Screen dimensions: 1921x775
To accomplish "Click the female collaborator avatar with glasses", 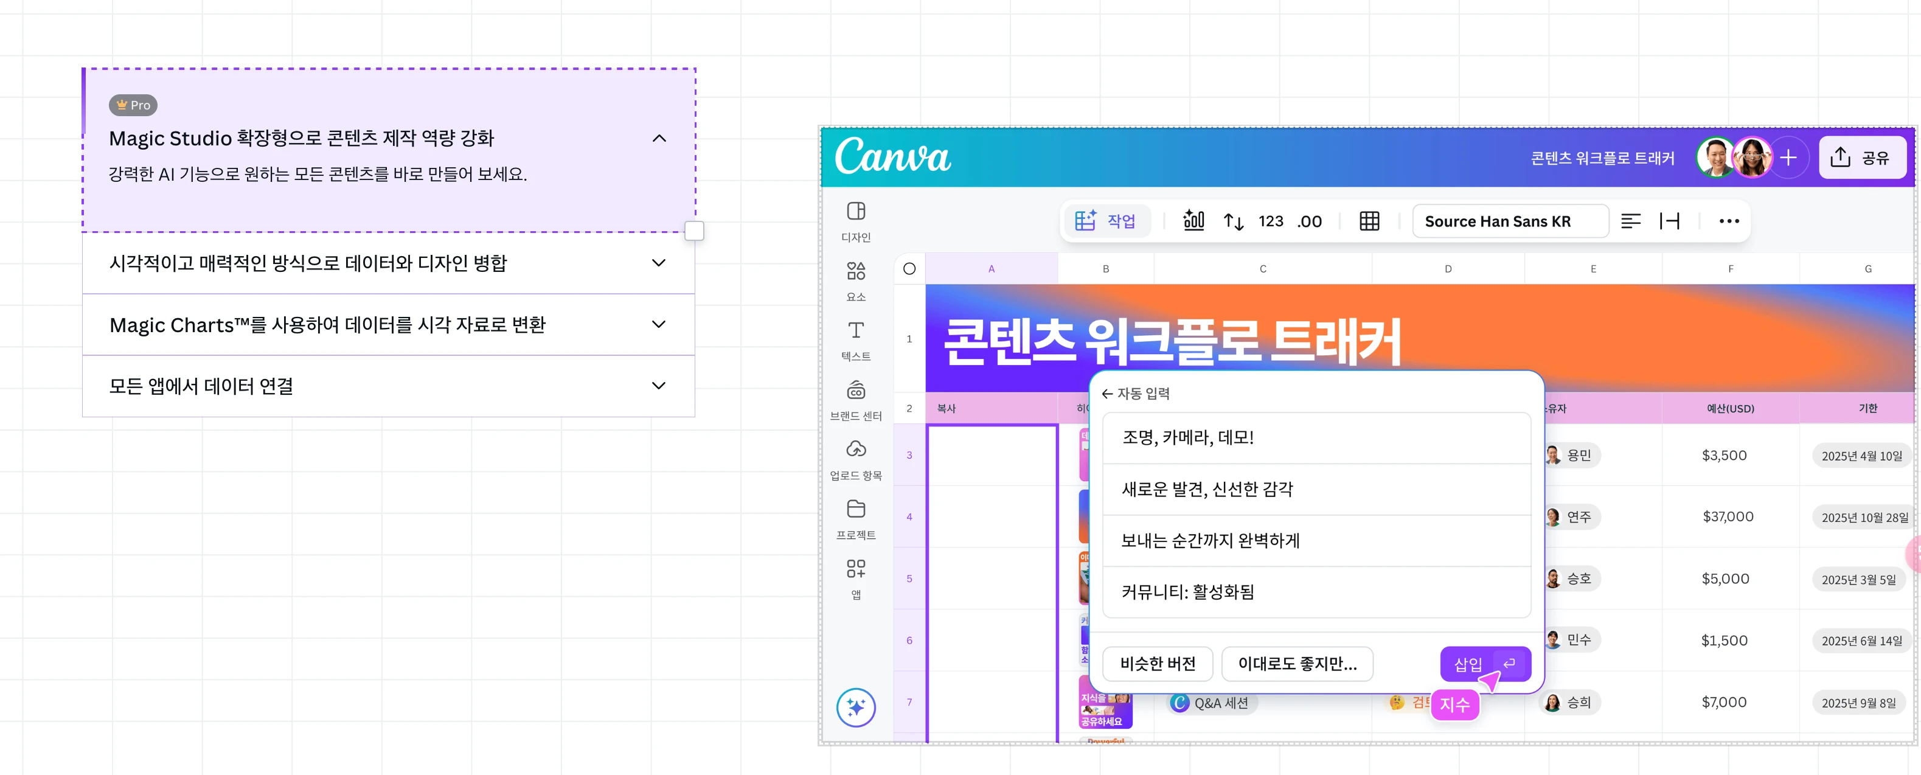I will pos(1753,158).
